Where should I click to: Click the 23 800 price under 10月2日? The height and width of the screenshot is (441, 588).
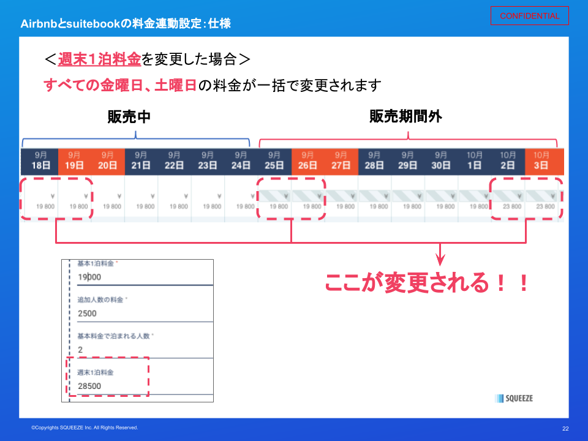(512, 206)
